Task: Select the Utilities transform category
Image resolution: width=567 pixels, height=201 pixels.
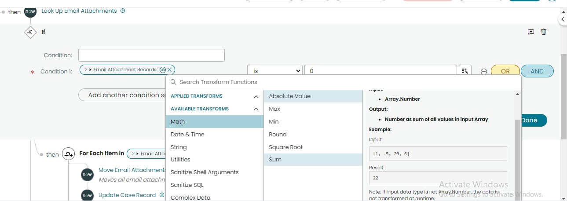Action: tap(215, 159)
